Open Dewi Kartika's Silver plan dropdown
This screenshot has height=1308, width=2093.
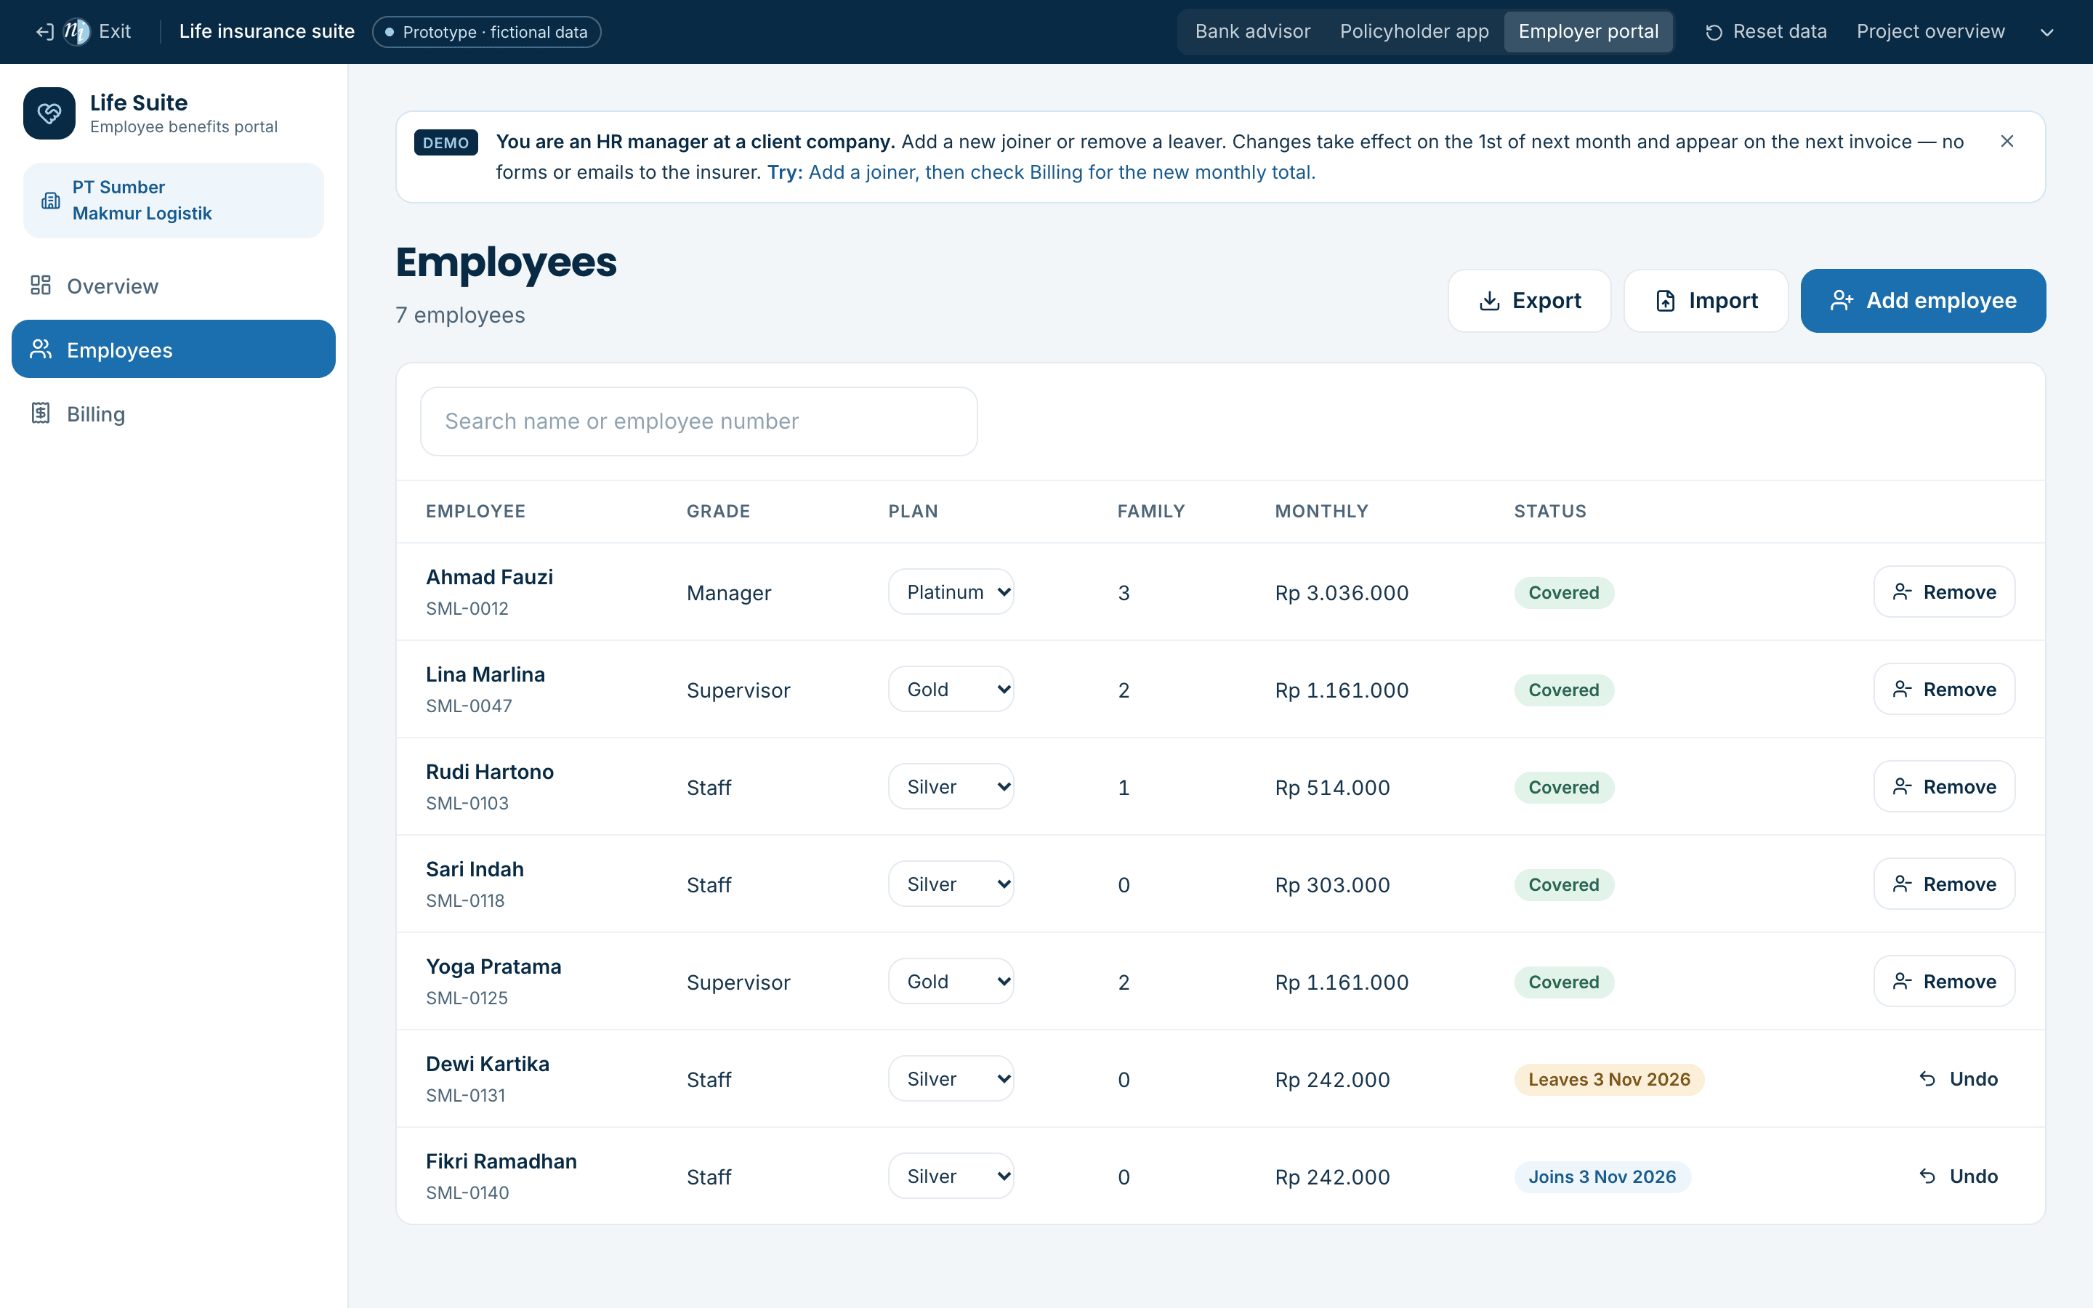click(x=951, y=1079)
